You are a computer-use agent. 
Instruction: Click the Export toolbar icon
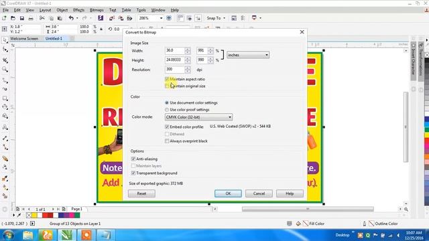point(121,18)
